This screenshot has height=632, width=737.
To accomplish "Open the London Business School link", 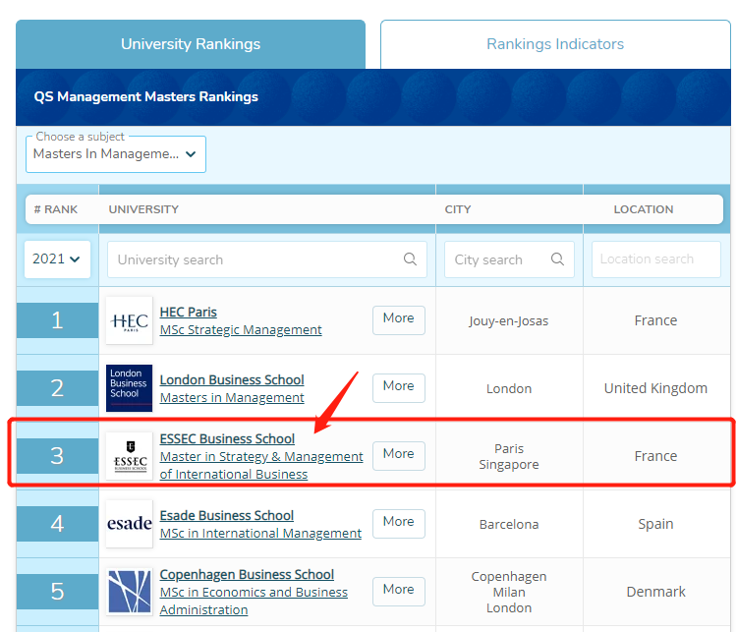I will (x=232, y=380).
